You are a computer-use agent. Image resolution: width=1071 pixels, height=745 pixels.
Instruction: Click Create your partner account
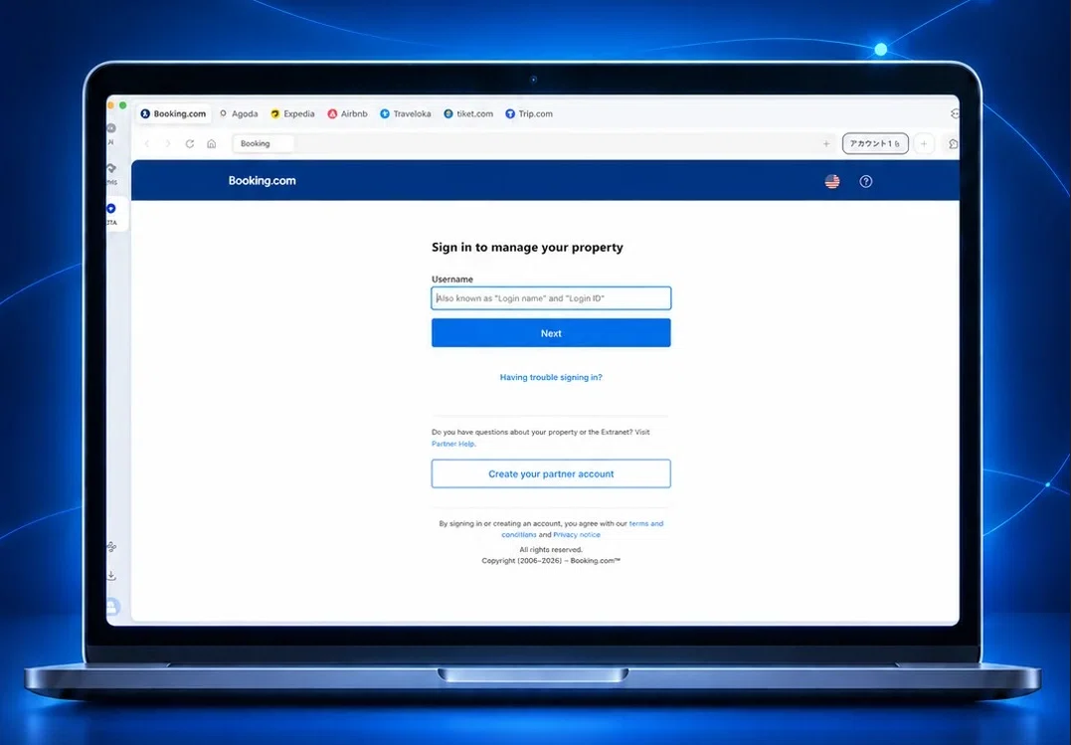point(551,473)
